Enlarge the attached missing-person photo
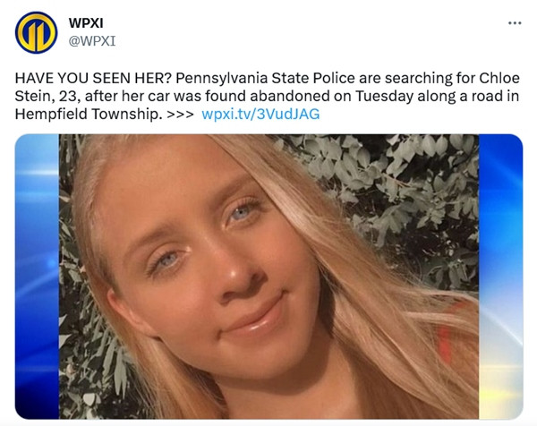The image size is (537, 426). click(268, 277)
